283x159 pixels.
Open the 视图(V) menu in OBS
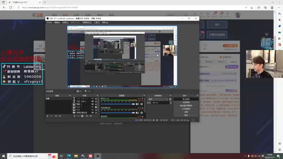point(65,23)
